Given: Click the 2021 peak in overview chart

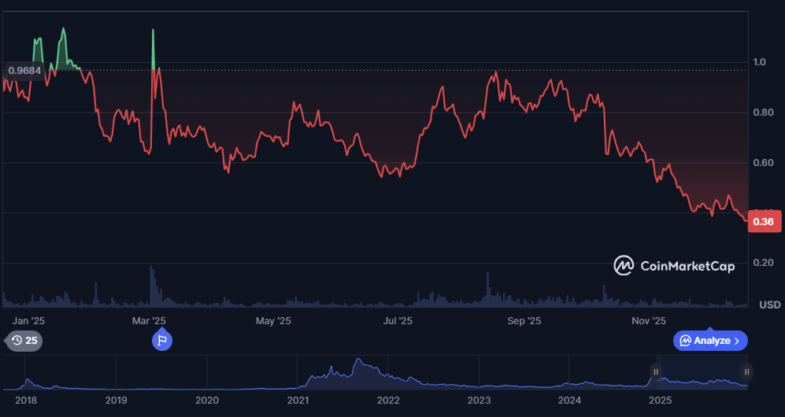Looking at the screenshot, I should click(x=358, y=363).
